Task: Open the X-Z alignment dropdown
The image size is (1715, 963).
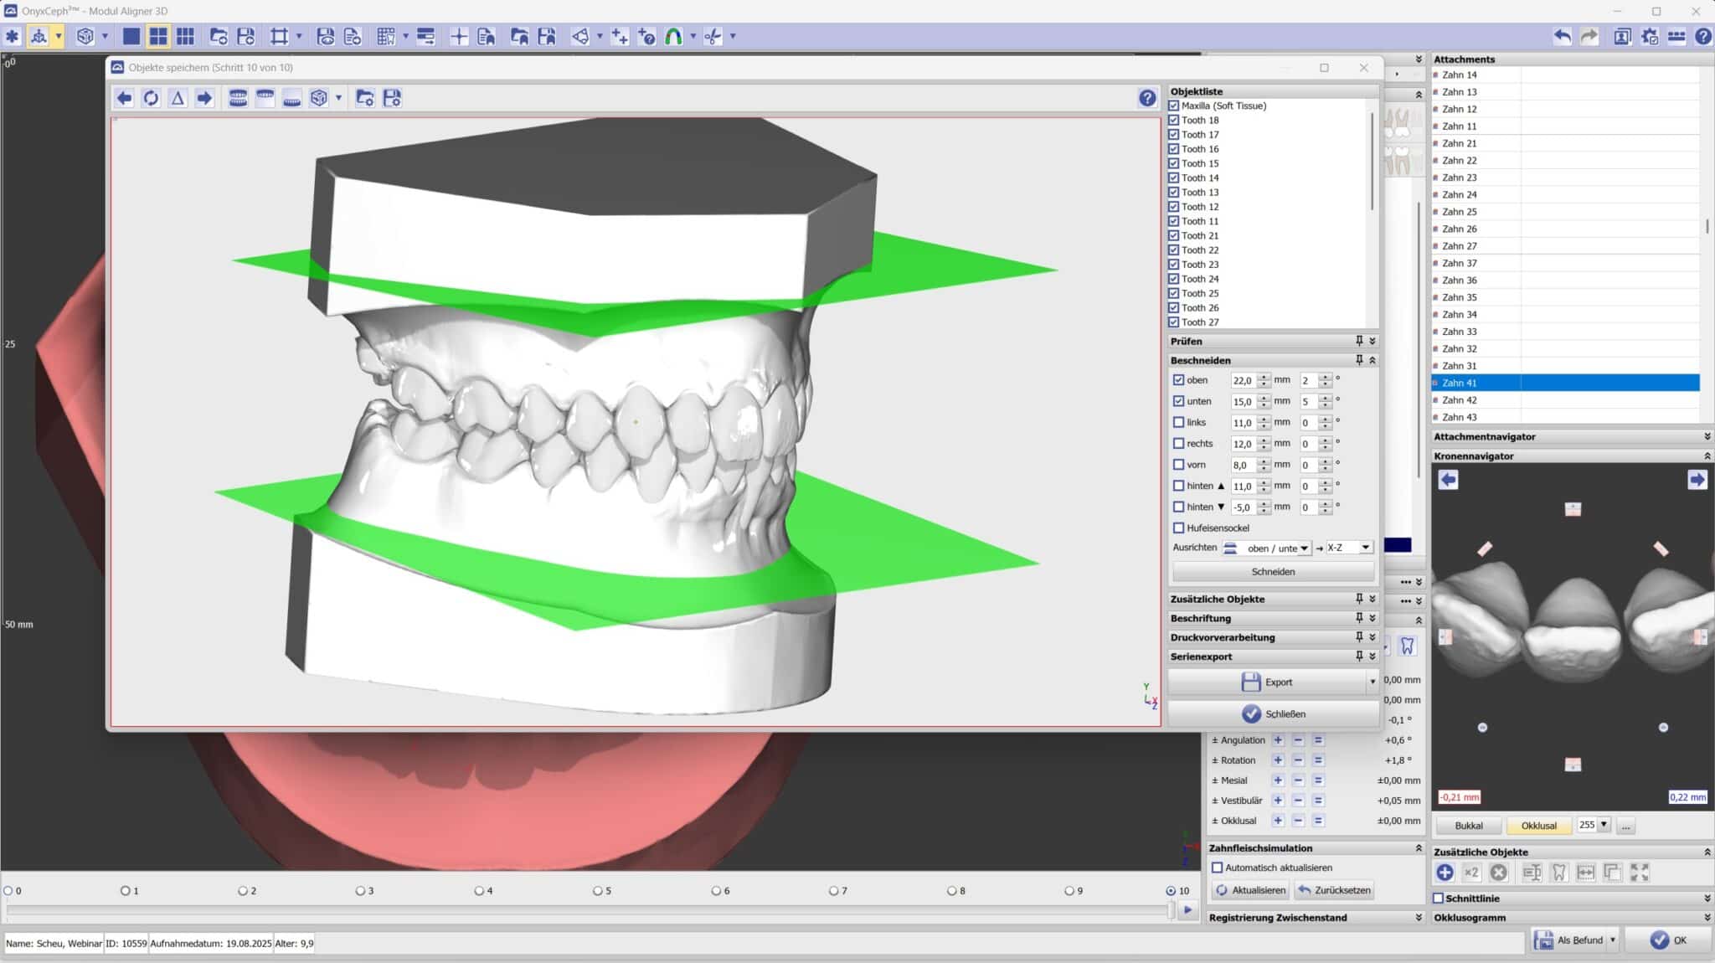Action: [1365, 548]
